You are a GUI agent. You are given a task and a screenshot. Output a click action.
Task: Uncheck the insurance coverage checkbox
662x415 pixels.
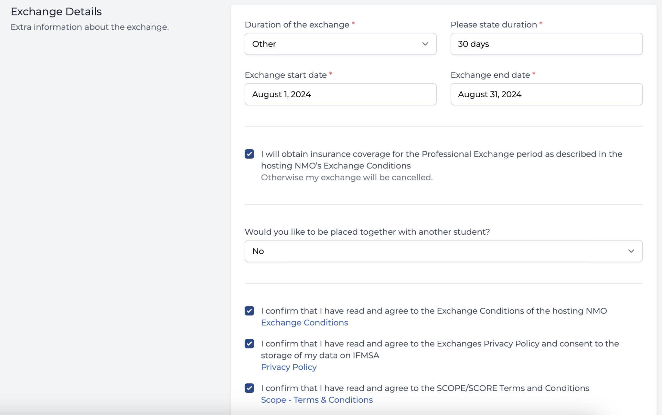pos(249,154)
